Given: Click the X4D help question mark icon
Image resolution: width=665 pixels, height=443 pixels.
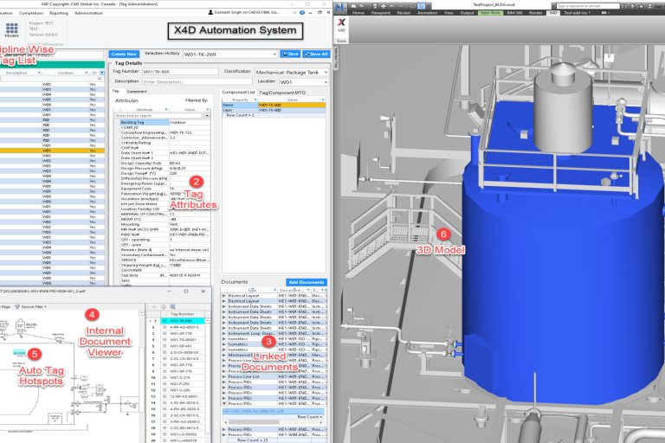Looking at the screenshot, I should (302, 13).
